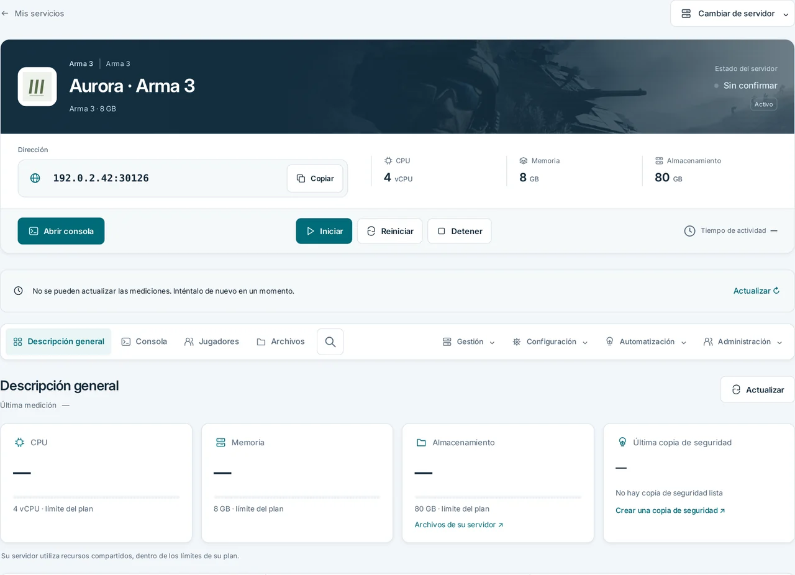795x575 pixels.
Task: Click the clock icon in the measurements warning
Action: pos(18,291)
